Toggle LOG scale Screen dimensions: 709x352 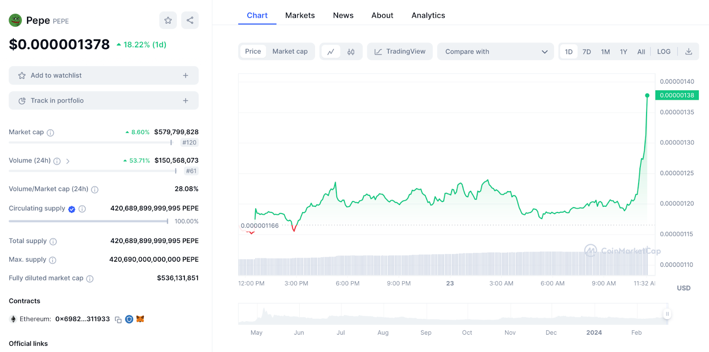tap(664, 51)
